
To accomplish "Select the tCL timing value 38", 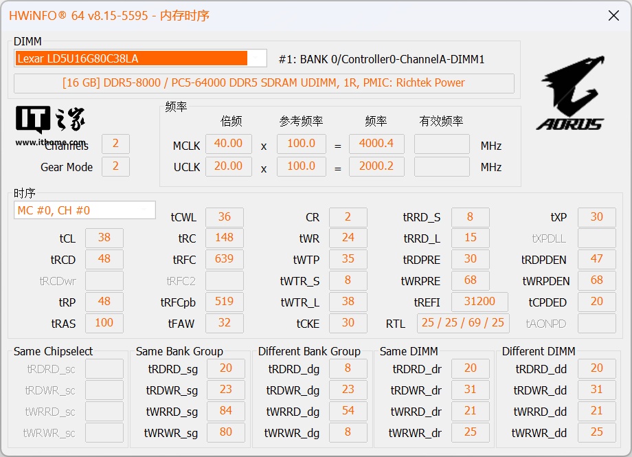I will pyautogui.click(x=104, y=238).
